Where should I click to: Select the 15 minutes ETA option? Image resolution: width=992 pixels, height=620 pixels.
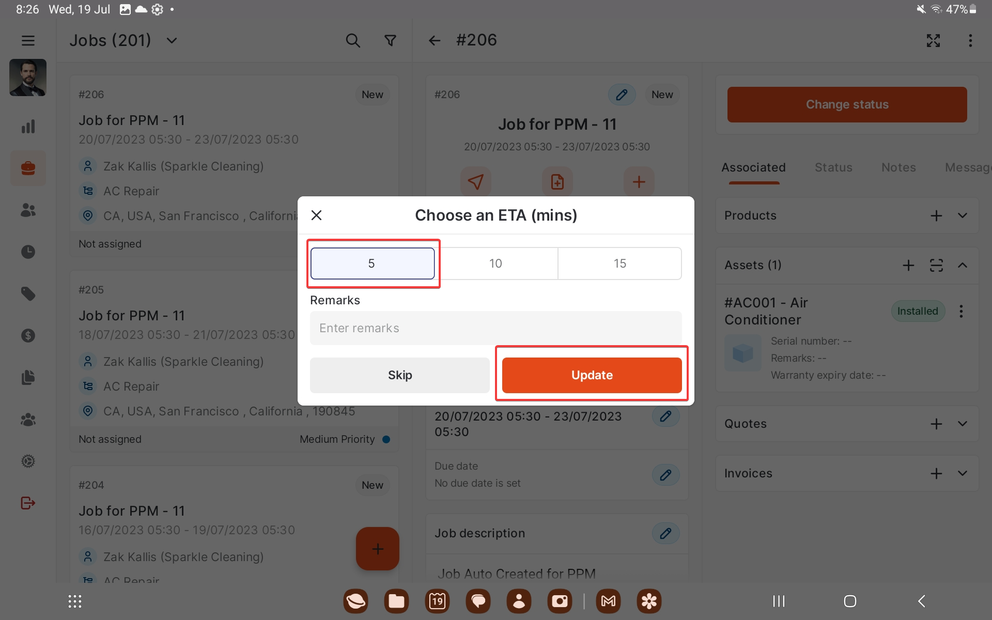[x=619, y=263]
